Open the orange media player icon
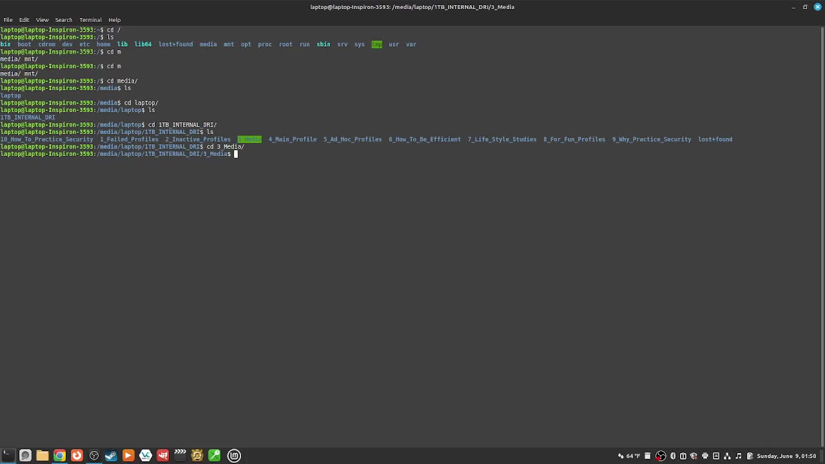This screenshot has height=464, width=825. pyautogui.click(x=128, y=456)
